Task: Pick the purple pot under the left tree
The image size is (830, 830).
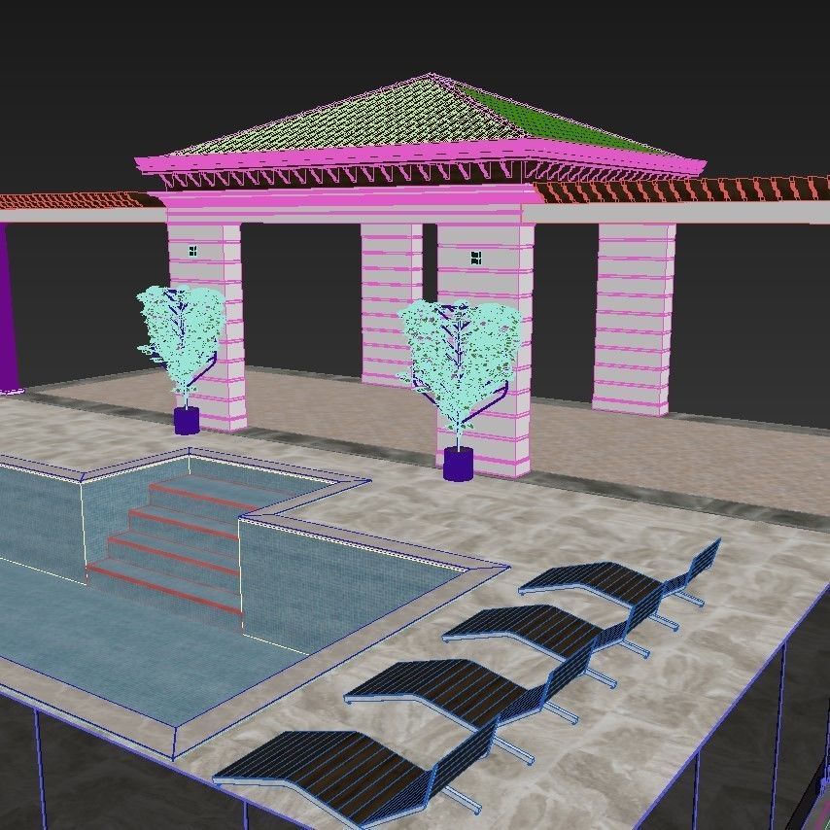Action: (x=187, y=421)
